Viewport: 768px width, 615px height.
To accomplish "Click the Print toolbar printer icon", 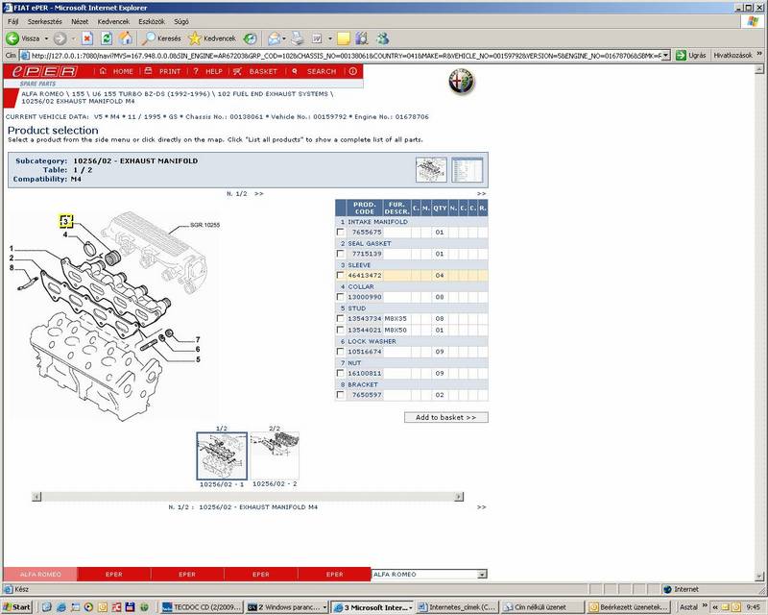I will (298, 38).
